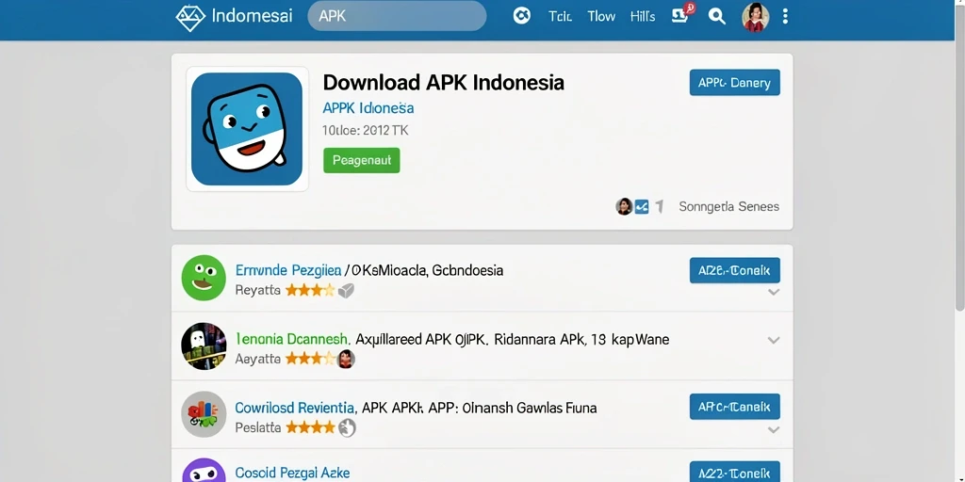Click round gray icon after Peslatta stars
The width and height of the screenshot is (965, 482).
coord(347,427)
